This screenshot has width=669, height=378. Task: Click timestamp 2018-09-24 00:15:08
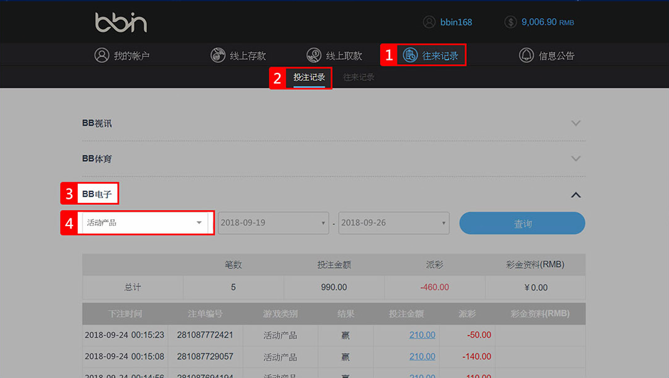tap(124, 356)
